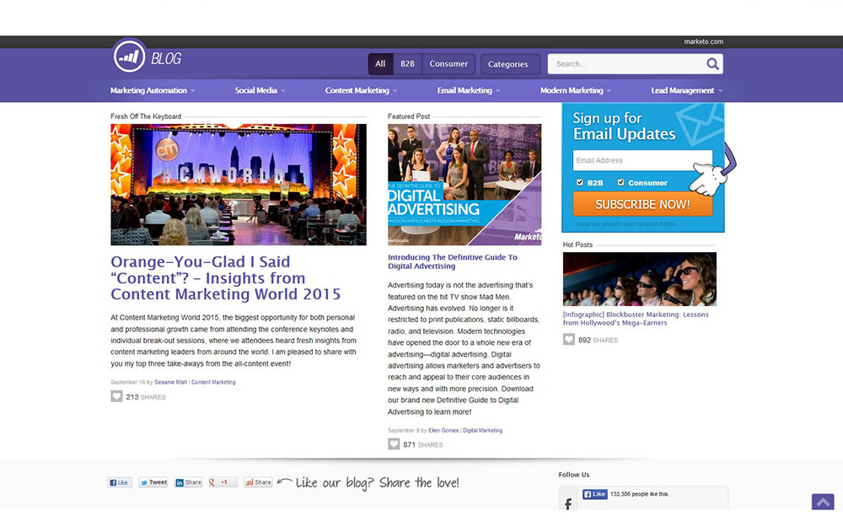Image resolution: width=843 pixels, height=527 pixels.
Task: Select the B2B filter tab
Action: click(407, 64)
